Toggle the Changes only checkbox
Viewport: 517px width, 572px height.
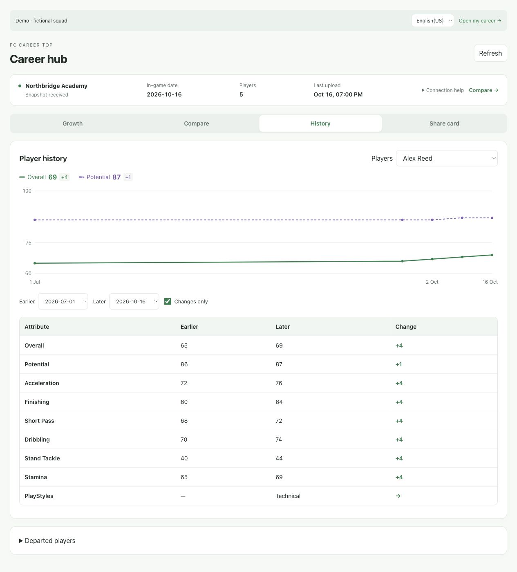pyautogui.click(x=168, y=301)
